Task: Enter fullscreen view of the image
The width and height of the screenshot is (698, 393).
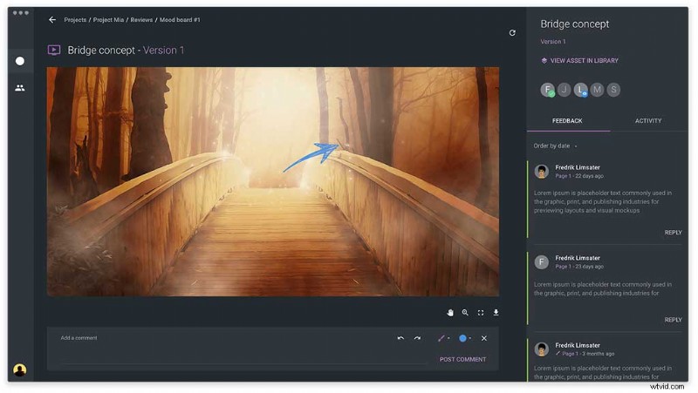Action: 481,312
